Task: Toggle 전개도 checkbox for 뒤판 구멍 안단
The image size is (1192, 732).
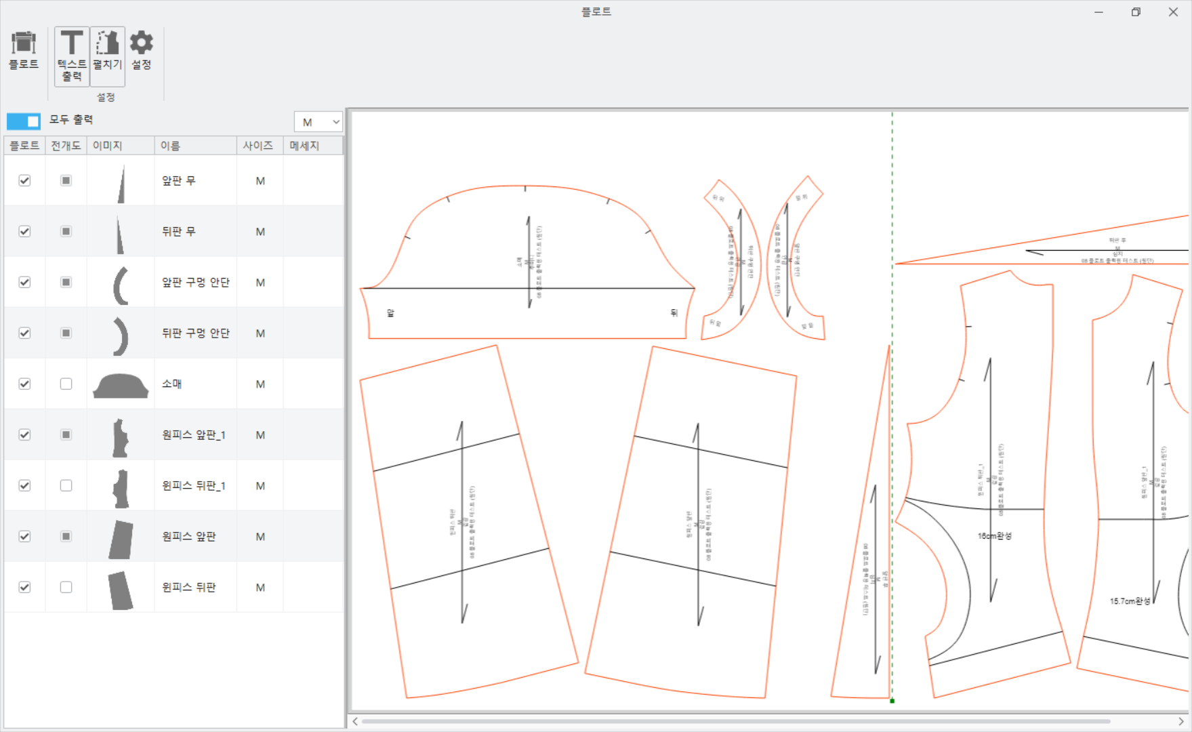Action: pos(66,333)
